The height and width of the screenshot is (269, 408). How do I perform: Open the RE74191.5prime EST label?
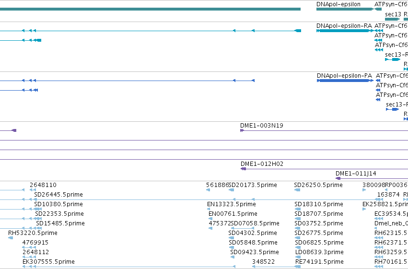pos(319,262)
